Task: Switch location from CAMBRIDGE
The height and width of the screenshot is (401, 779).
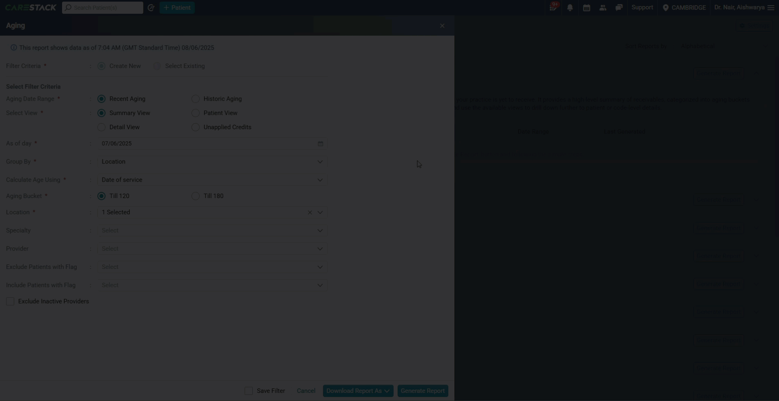Action: click(684, 7)
